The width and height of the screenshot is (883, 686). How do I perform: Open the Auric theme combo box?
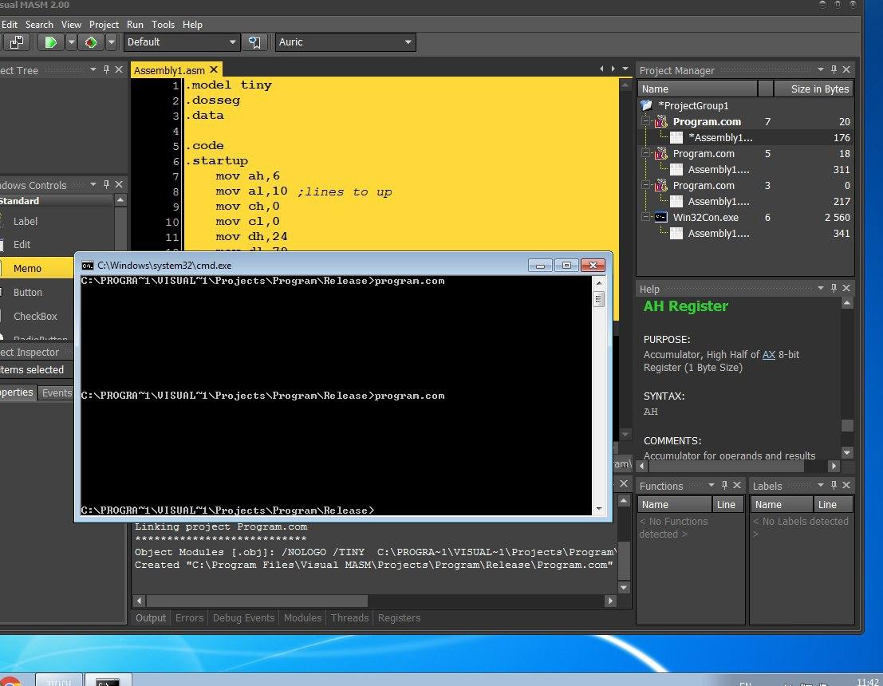[x=345, y=42]
